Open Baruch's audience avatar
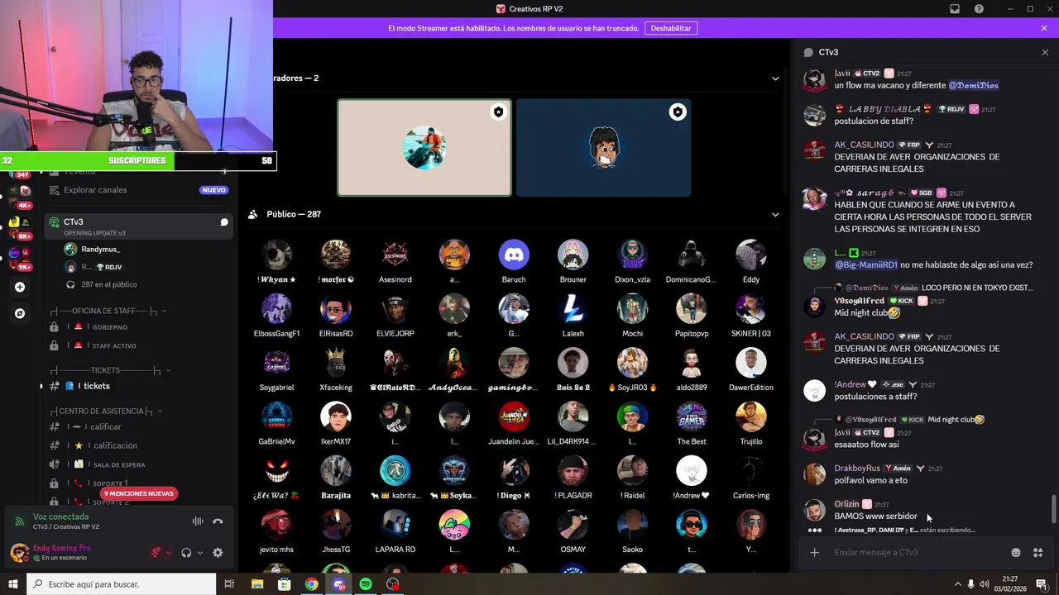 514,255
